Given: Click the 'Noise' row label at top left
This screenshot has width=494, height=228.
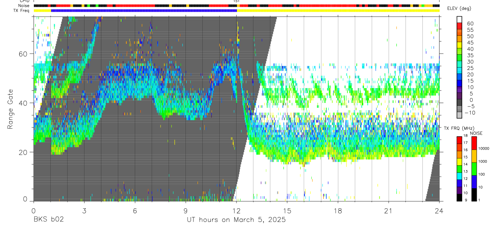Looking at the screenshot, I should coord(24,6).
